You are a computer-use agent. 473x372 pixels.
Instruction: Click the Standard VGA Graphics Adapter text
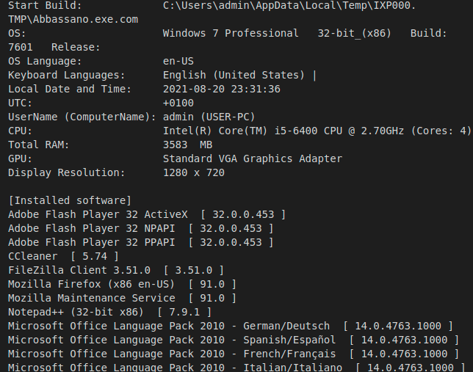click(252, 159)
